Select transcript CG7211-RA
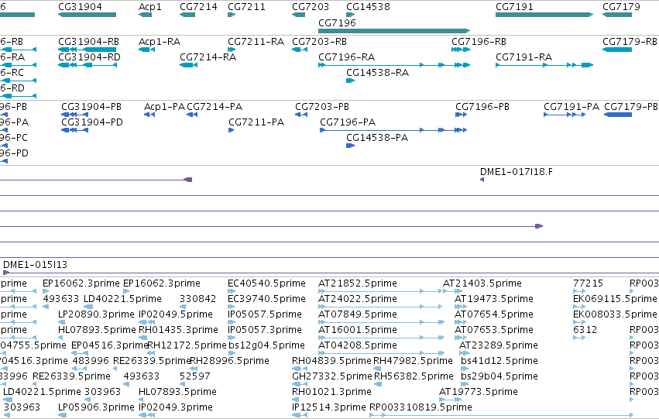Screen dimensions: 659x419 pos(256,42)
